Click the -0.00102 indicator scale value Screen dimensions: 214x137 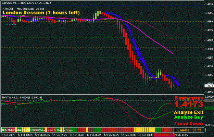[209, 125]
